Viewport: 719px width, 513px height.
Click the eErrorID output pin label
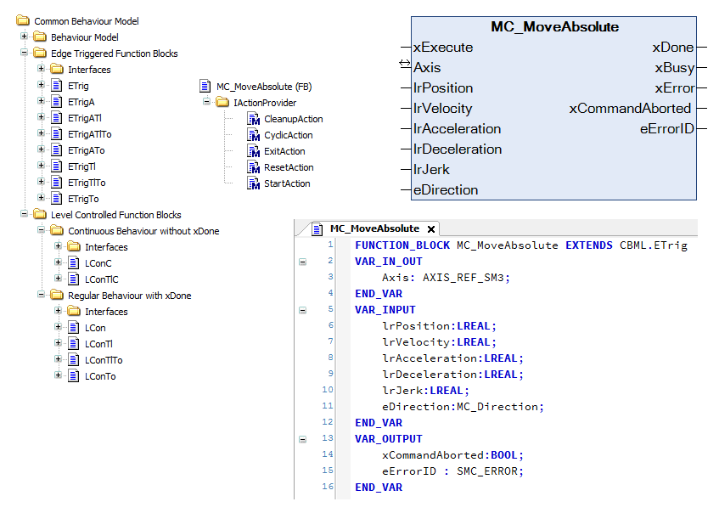(666, 129)
